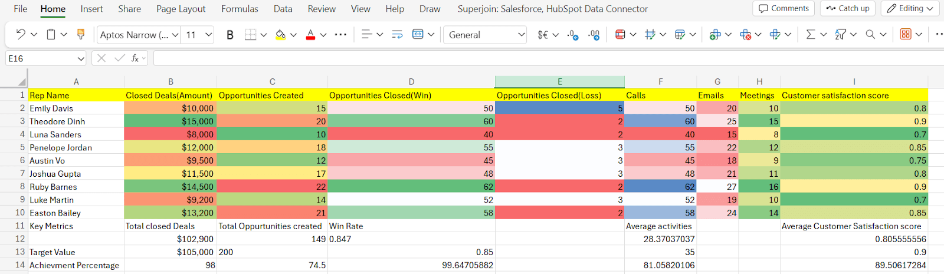Expand the Paste options arrow
The image size is (944, 274).
(x=64, y=35)
